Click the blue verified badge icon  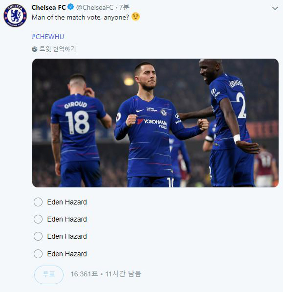(71, 7)
